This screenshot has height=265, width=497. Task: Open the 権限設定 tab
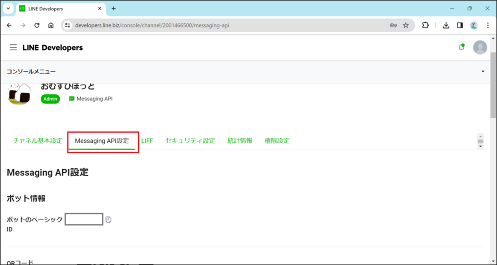coord(277,141)
